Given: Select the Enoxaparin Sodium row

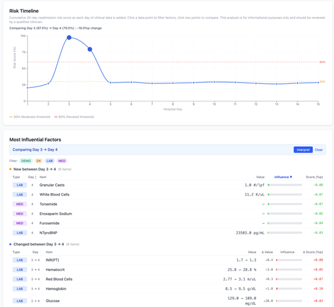Looking at the screenshot, I should click(x=168, y=213).
